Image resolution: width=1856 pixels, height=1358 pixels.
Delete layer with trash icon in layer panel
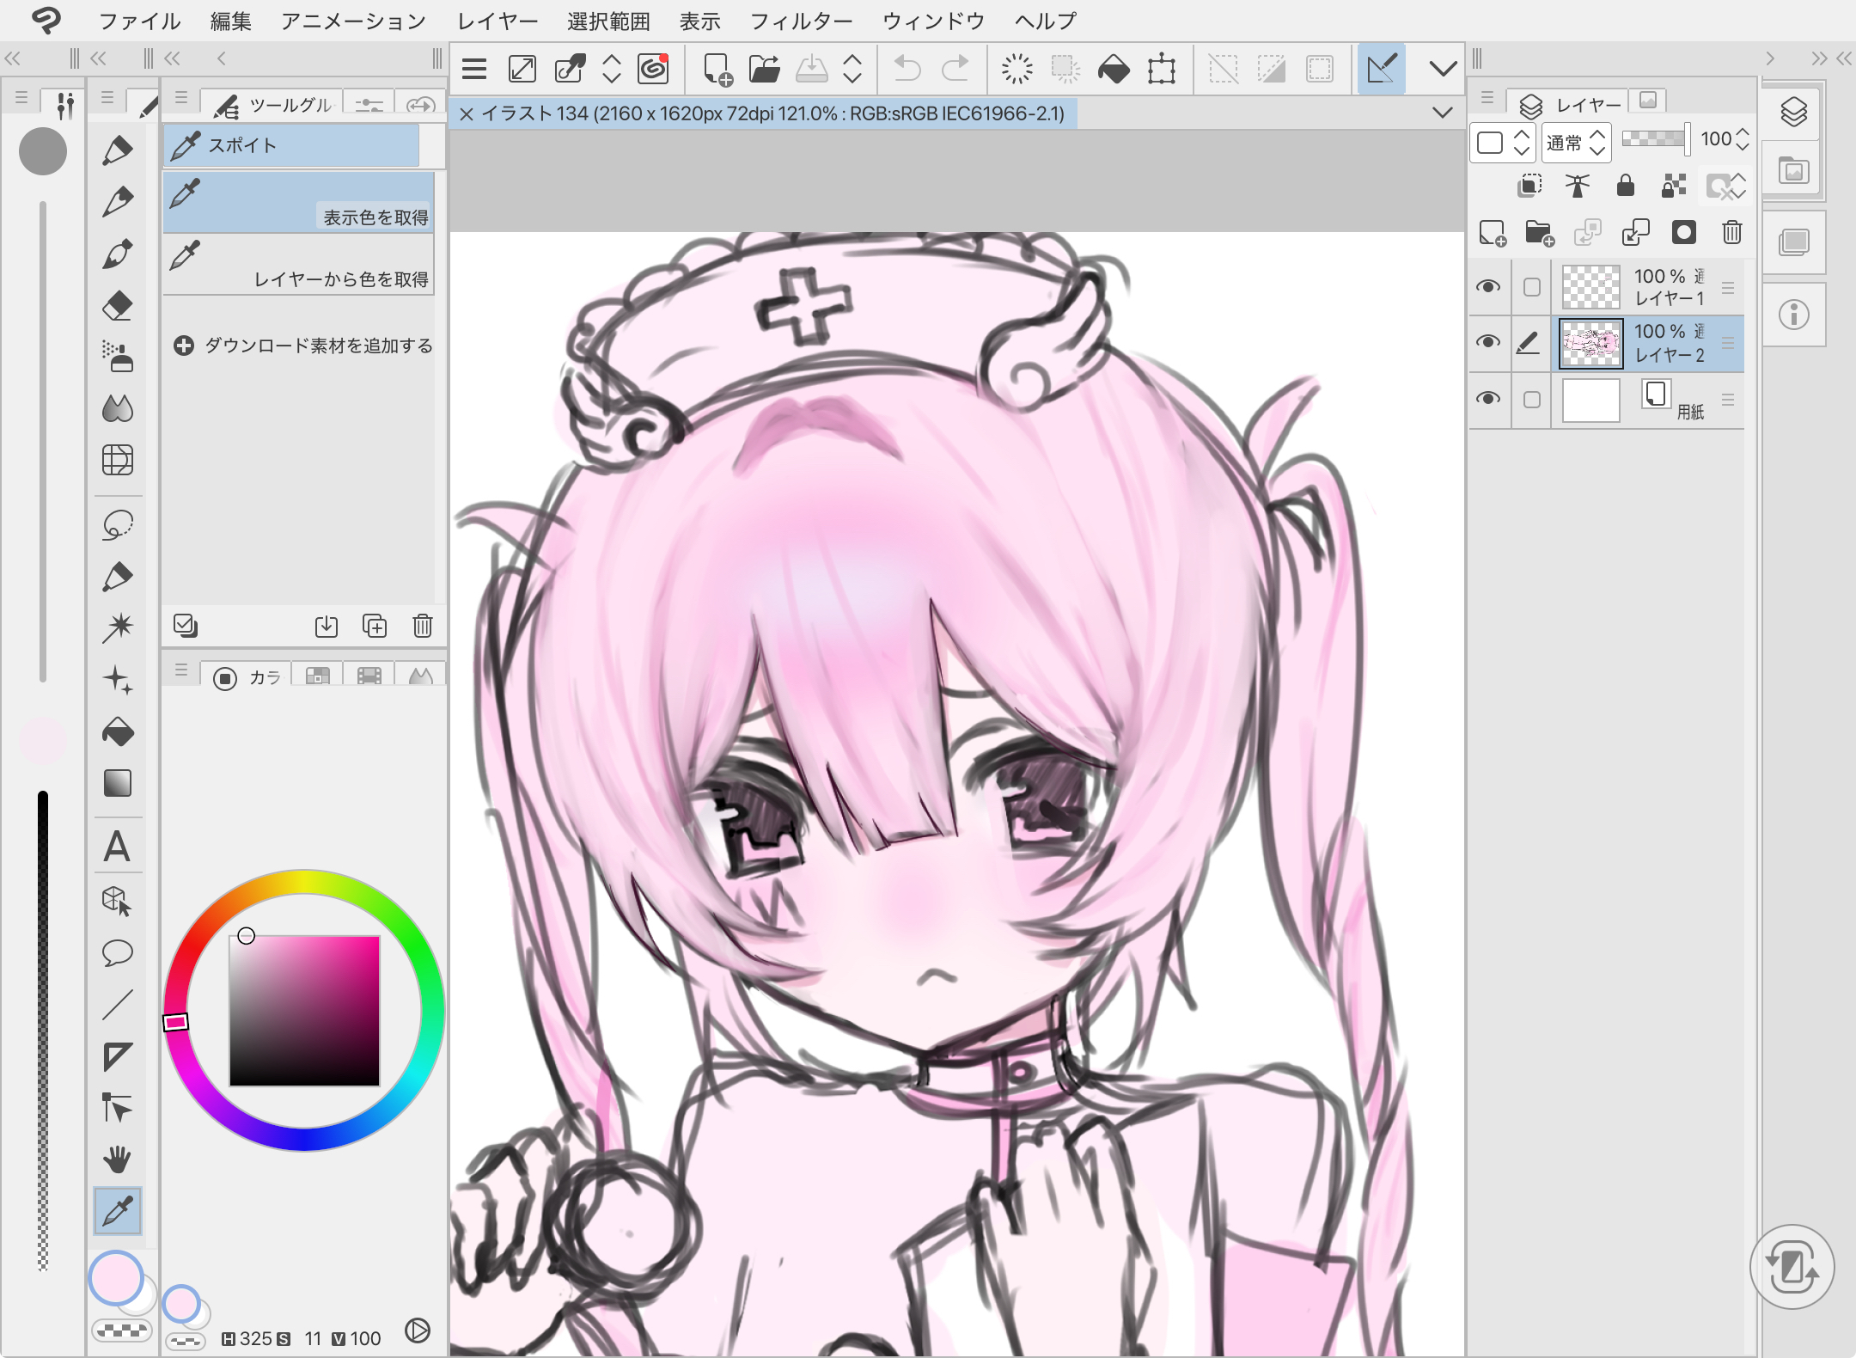[1731, 233]
